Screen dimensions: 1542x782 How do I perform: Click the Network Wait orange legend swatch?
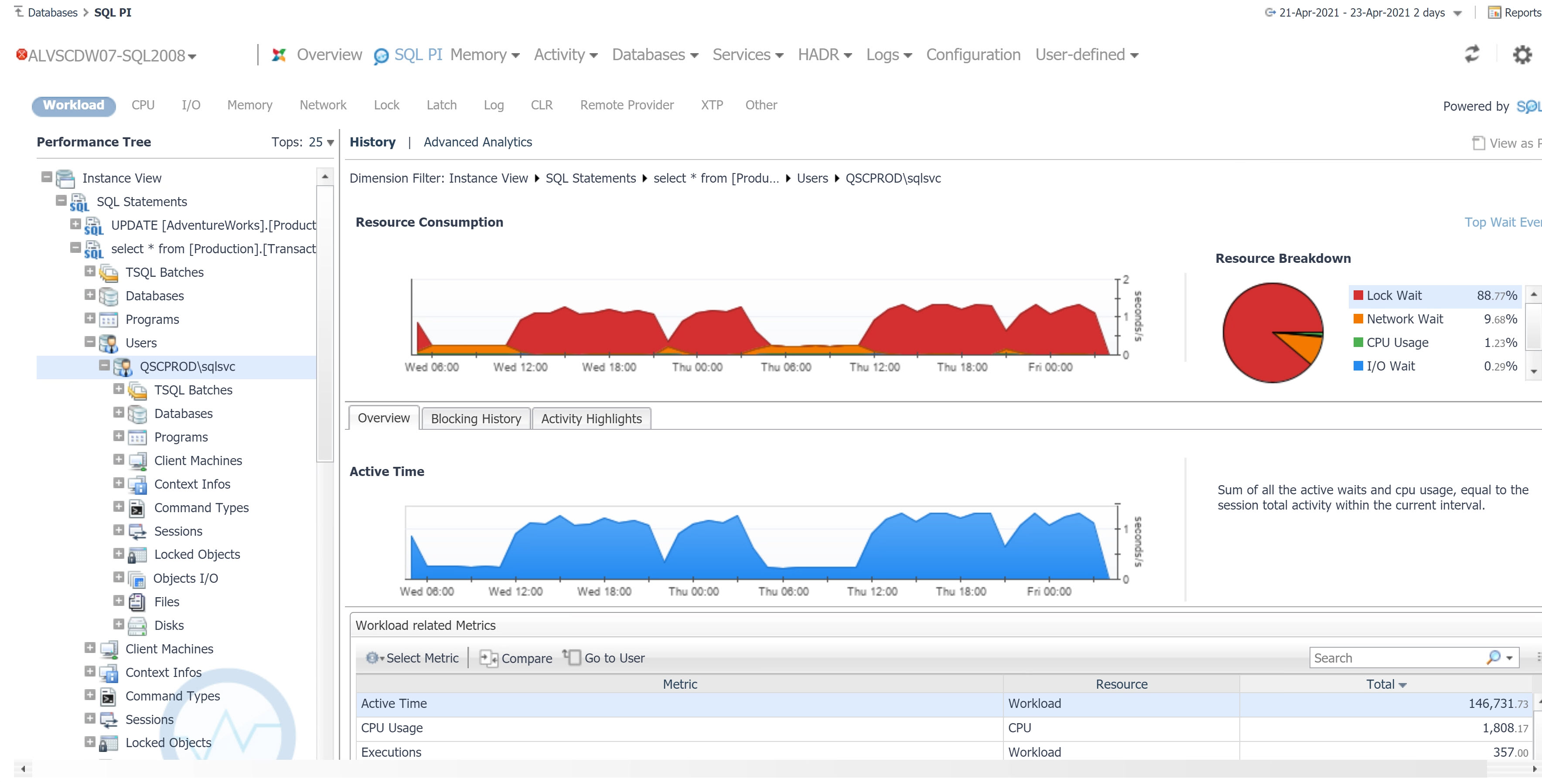[x=1358, y=319]
